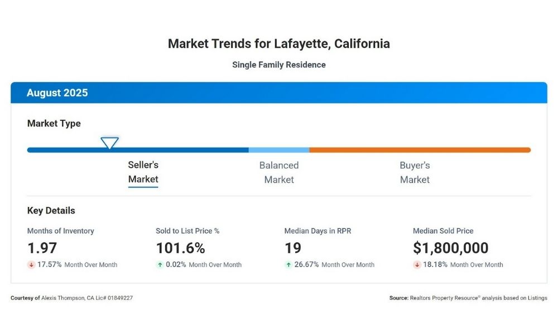This screenshot has height=334, width=558.
Task: Click the August 2025 header banner
Action: click(279, 93)
